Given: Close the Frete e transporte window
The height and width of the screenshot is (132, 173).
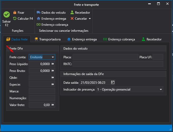Looking at the screenshot, I should click(167, 4).
